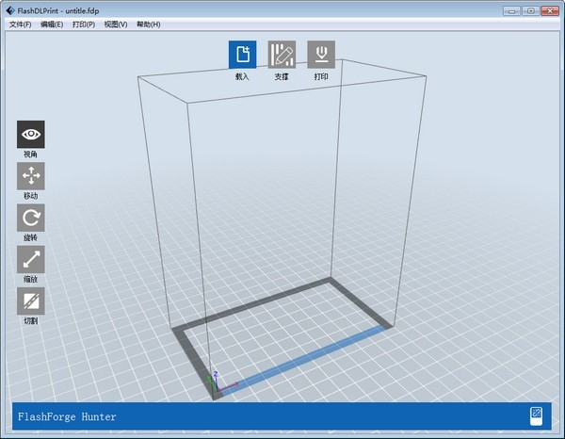Open the File (文件) menu
The width and height of the screenshot is (565, 439).
(20, 24)
